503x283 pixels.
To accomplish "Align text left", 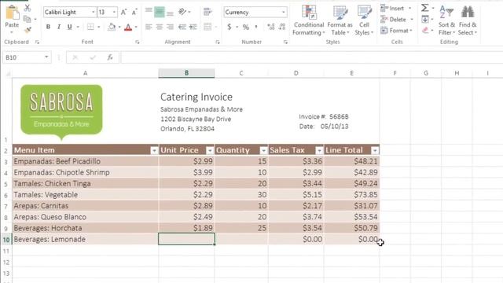I will (x=149, y=27).
